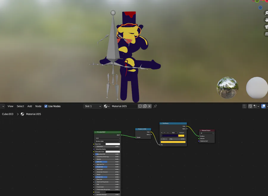Click the ColorRamp Fac input socket
The width and height of the screenshot is (268, 196).
coord(160,145)
